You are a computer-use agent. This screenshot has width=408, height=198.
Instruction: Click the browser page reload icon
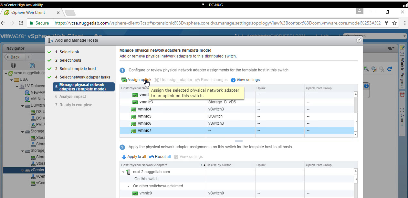[21, 23]
